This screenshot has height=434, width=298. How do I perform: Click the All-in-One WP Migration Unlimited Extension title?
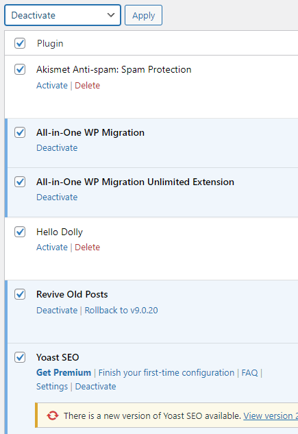pos(135,182)
